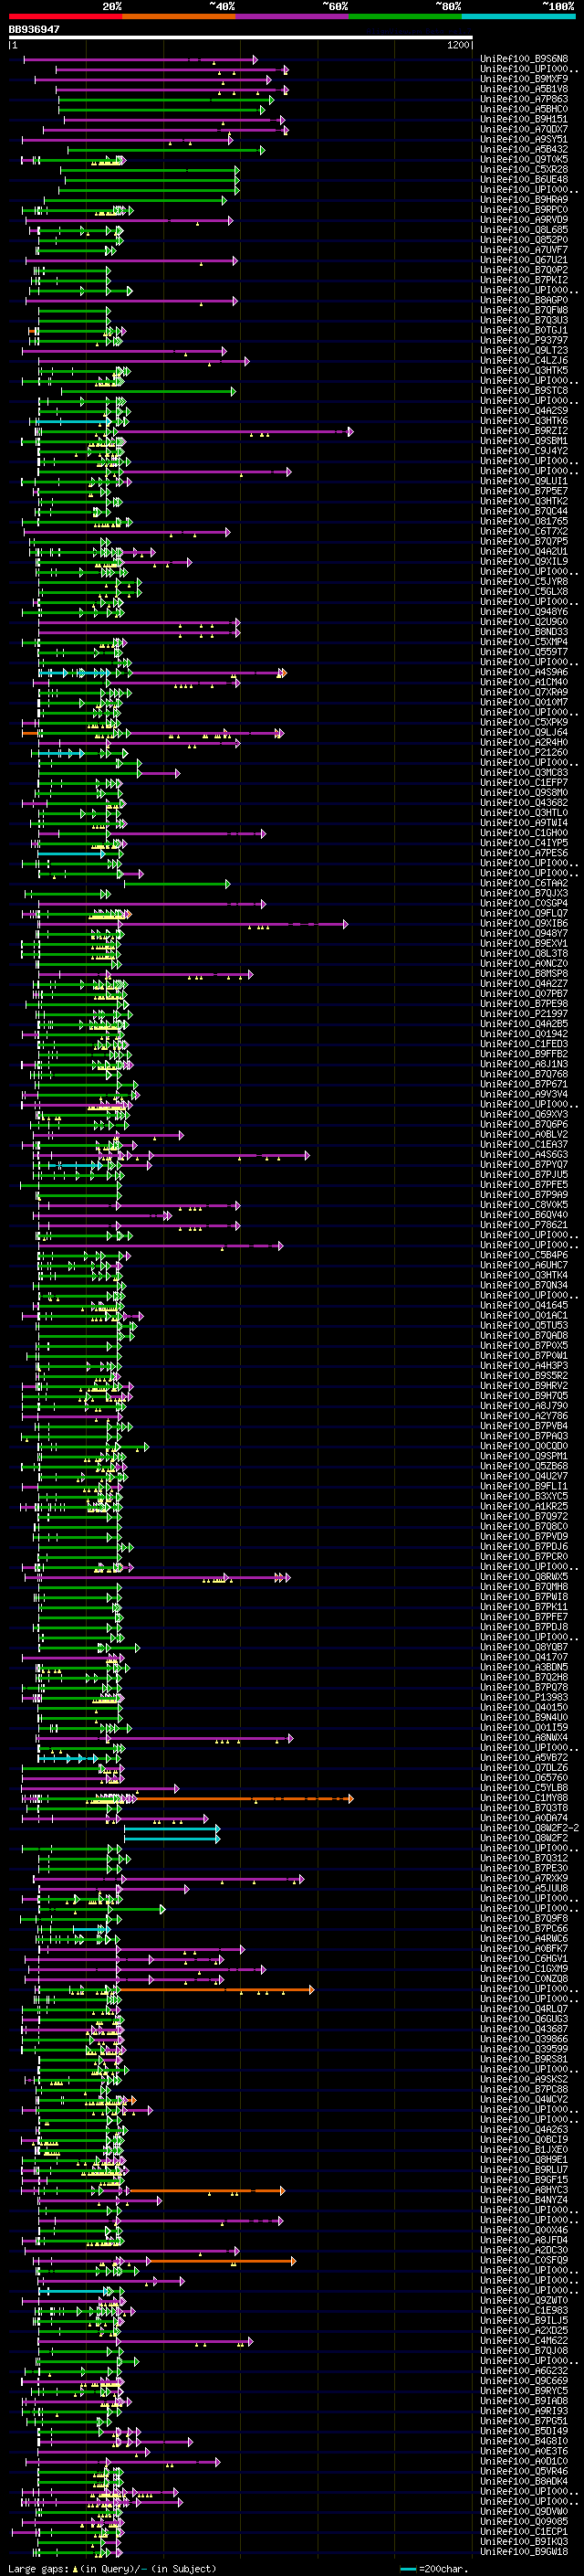The height and width of the screenshot is (2576, 584).
Task: Click the UniRef100_A7QDX7 label
Action: pyautogui.click(x=524, y=129)
